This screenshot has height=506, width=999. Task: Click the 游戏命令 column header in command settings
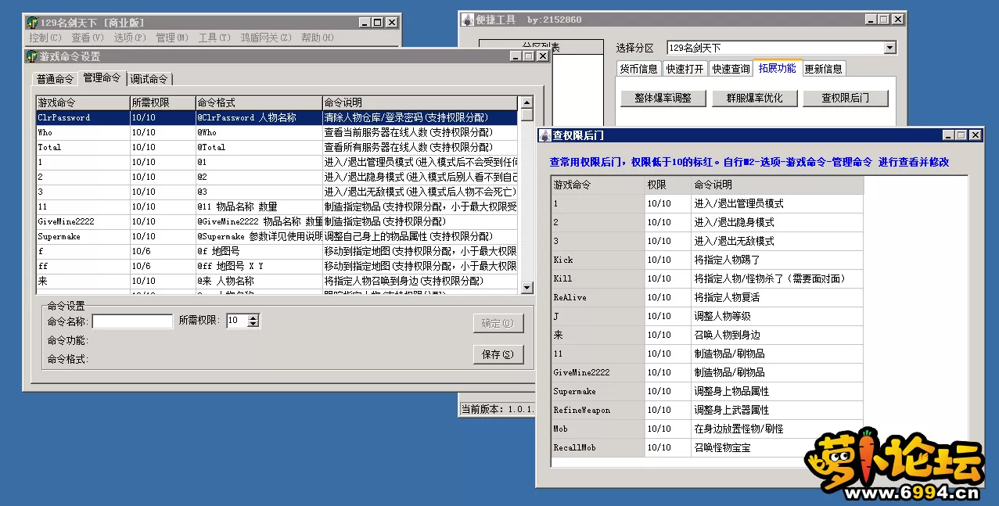click(x=83, y=103)
